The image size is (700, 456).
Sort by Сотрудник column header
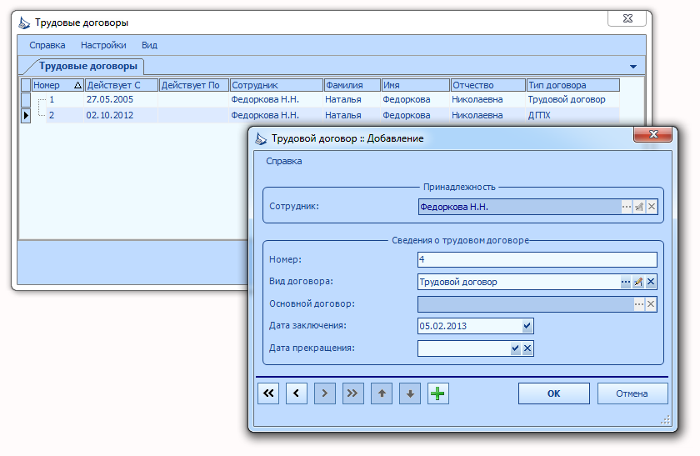[x=277, y=85]
